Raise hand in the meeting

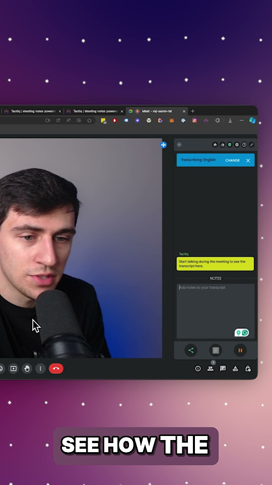click(x=27, y=368)
